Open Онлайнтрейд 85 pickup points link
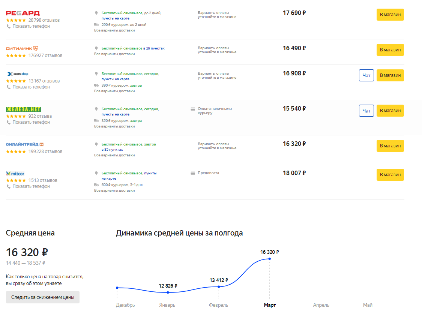This screenshot has width=422, height=324. (x=112, y=150)
